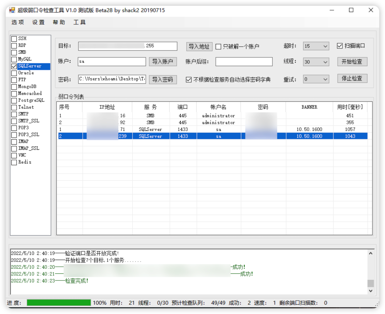Uncheck 不根据检查服务自动选择密码字典 option

[189, 80]
